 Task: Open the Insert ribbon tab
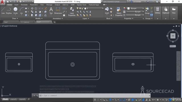pyautogui.click(x=16, y=5)
